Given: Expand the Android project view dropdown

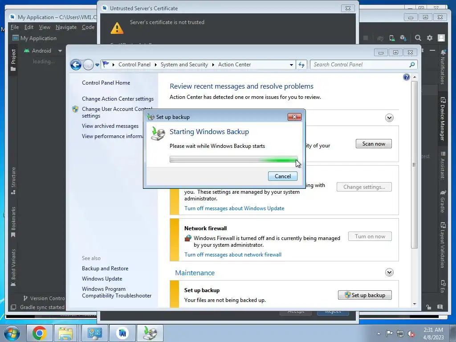Looking at the screenshot, I should pos(60,51).
